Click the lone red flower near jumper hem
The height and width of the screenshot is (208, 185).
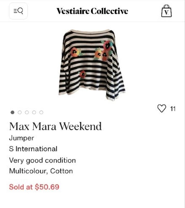(x=83, y=74)
